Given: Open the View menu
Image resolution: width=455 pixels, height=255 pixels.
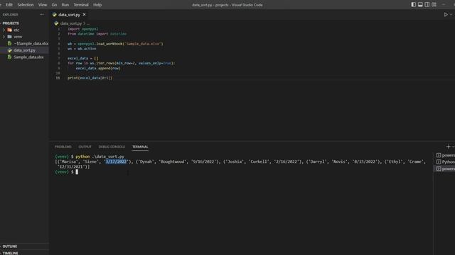Looking at the screenshot, I should (x=43, y=5).
